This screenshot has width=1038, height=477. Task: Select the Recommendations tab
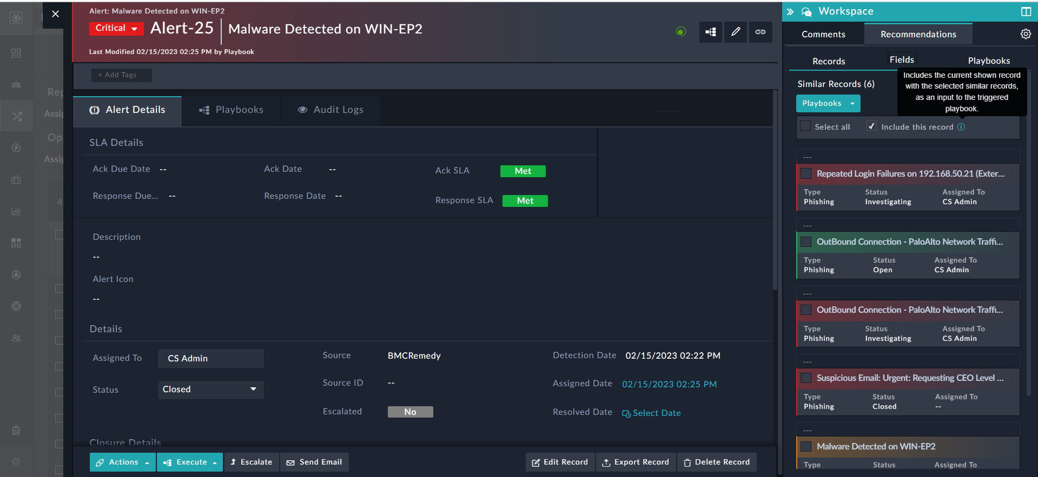click(918, 34)
